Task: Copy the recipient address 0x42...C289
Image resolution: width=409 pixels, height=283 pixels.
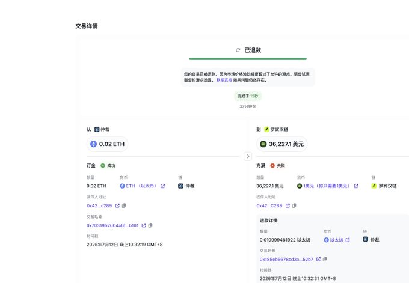Action: coord(294,205)
